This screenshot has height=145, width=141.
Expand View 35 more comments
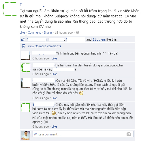(x=44, y=46)
